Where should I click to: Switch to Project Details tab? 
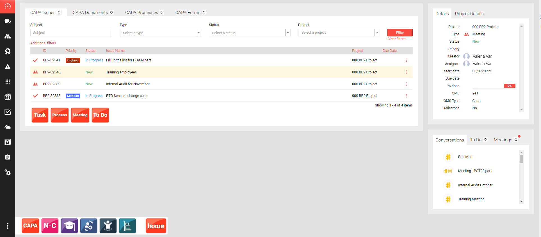[x=469, y=14]
